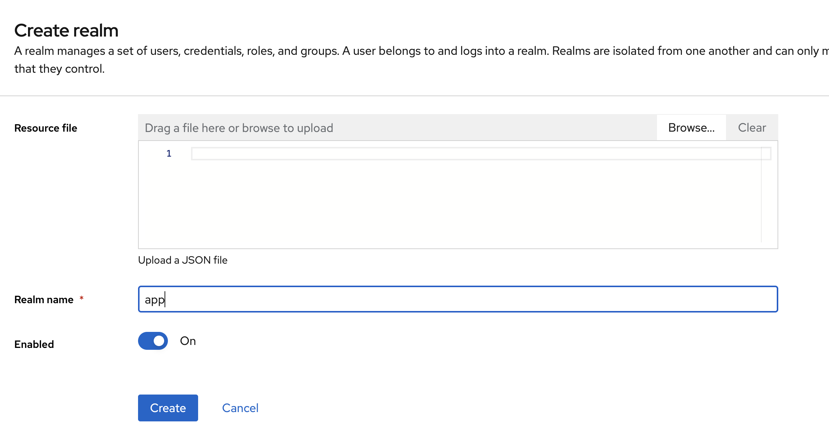The height and width of the screenshot is (446, 829).
Task: Click the 'Upload a JSON file' helper text
Action: (182, 260)
